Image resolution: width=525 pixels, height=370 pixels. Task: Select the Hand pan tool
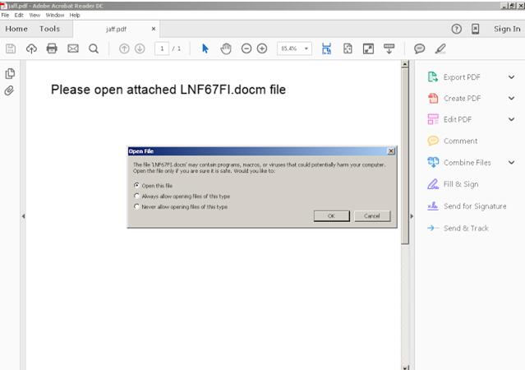[x=226, y=49]
